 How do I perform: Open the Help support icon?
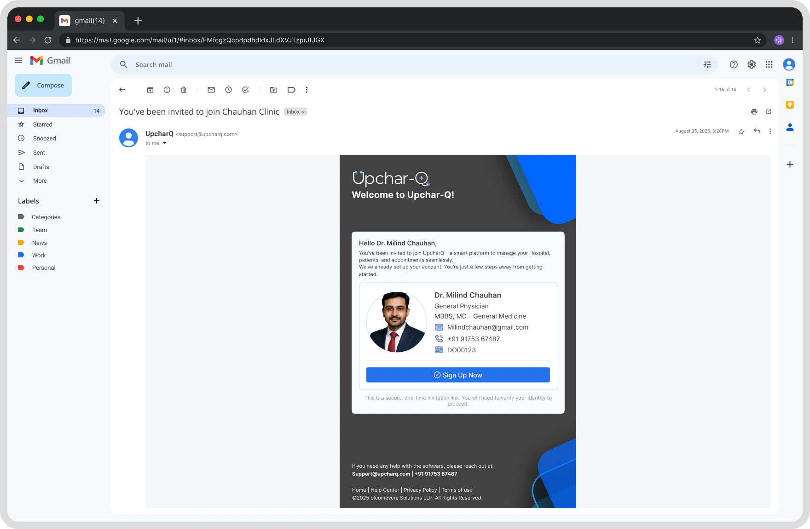click(734, 64)
